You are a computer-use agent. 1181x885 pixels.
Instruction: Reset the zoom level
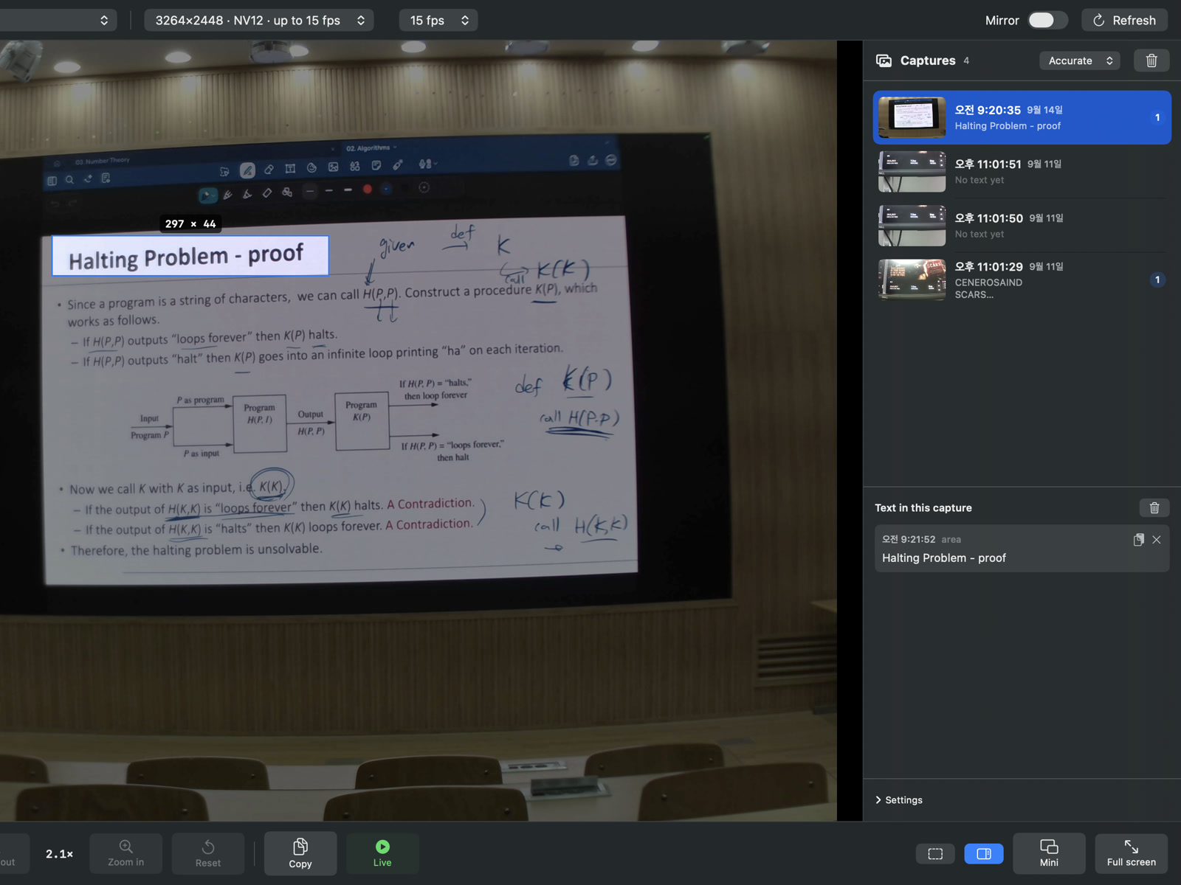(208, 853)
